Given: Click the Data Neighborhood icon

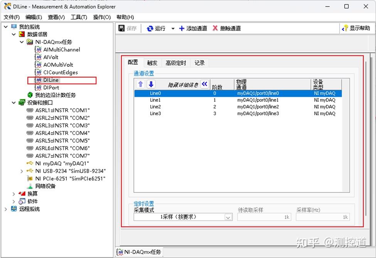Looking at the screenshot, I should [x=22, y=34].
